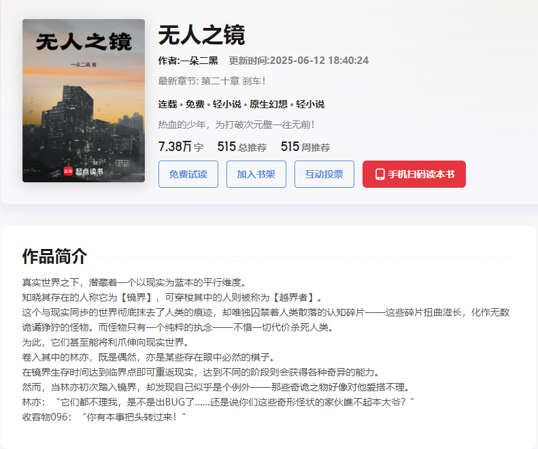Open author 一朵二黑 link

click(199, 61)
